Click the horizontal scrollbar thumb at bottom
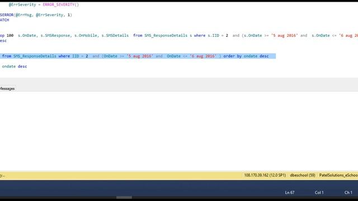Viewport: 358px width, 201px height. pyautogui.click(x=124, y=197)
